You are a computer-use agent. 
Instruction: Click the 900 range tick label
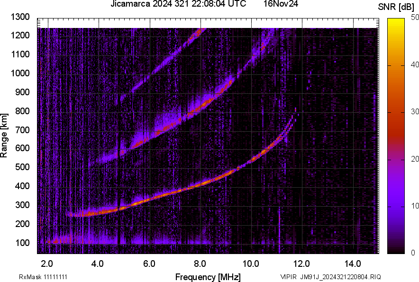coord(22,92)
